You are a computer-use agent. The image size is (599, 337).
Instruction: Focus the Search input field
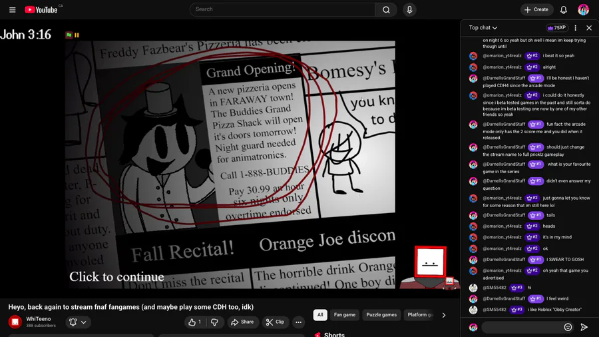coord(283,9)
